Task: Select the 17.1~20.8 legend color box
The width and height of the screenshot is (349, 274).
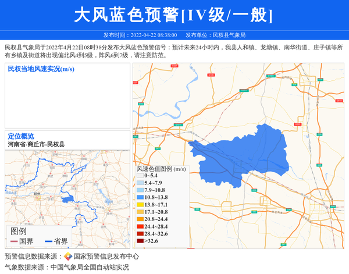Action: click(140, 212)
